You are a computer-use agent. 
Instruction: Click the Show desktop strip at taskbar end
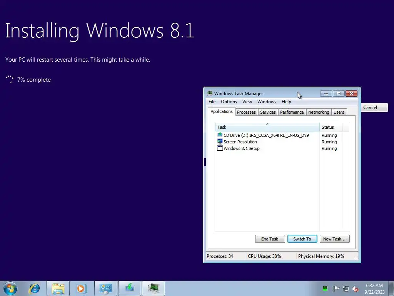391,288
